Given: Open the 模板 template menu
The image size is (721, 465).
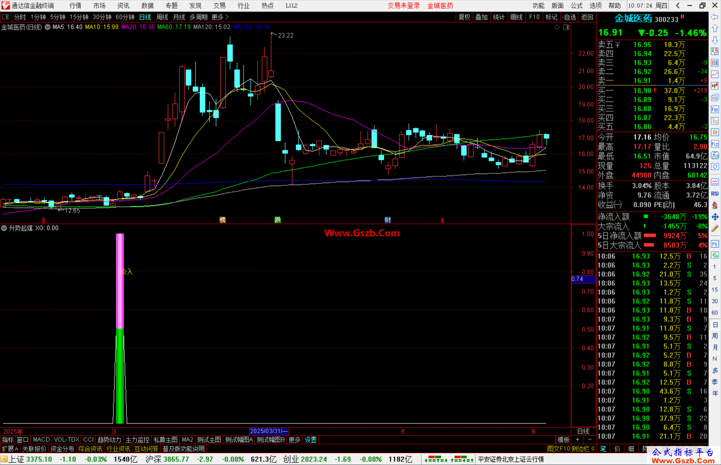Looking at the screenshot, I should coord(564,440).
